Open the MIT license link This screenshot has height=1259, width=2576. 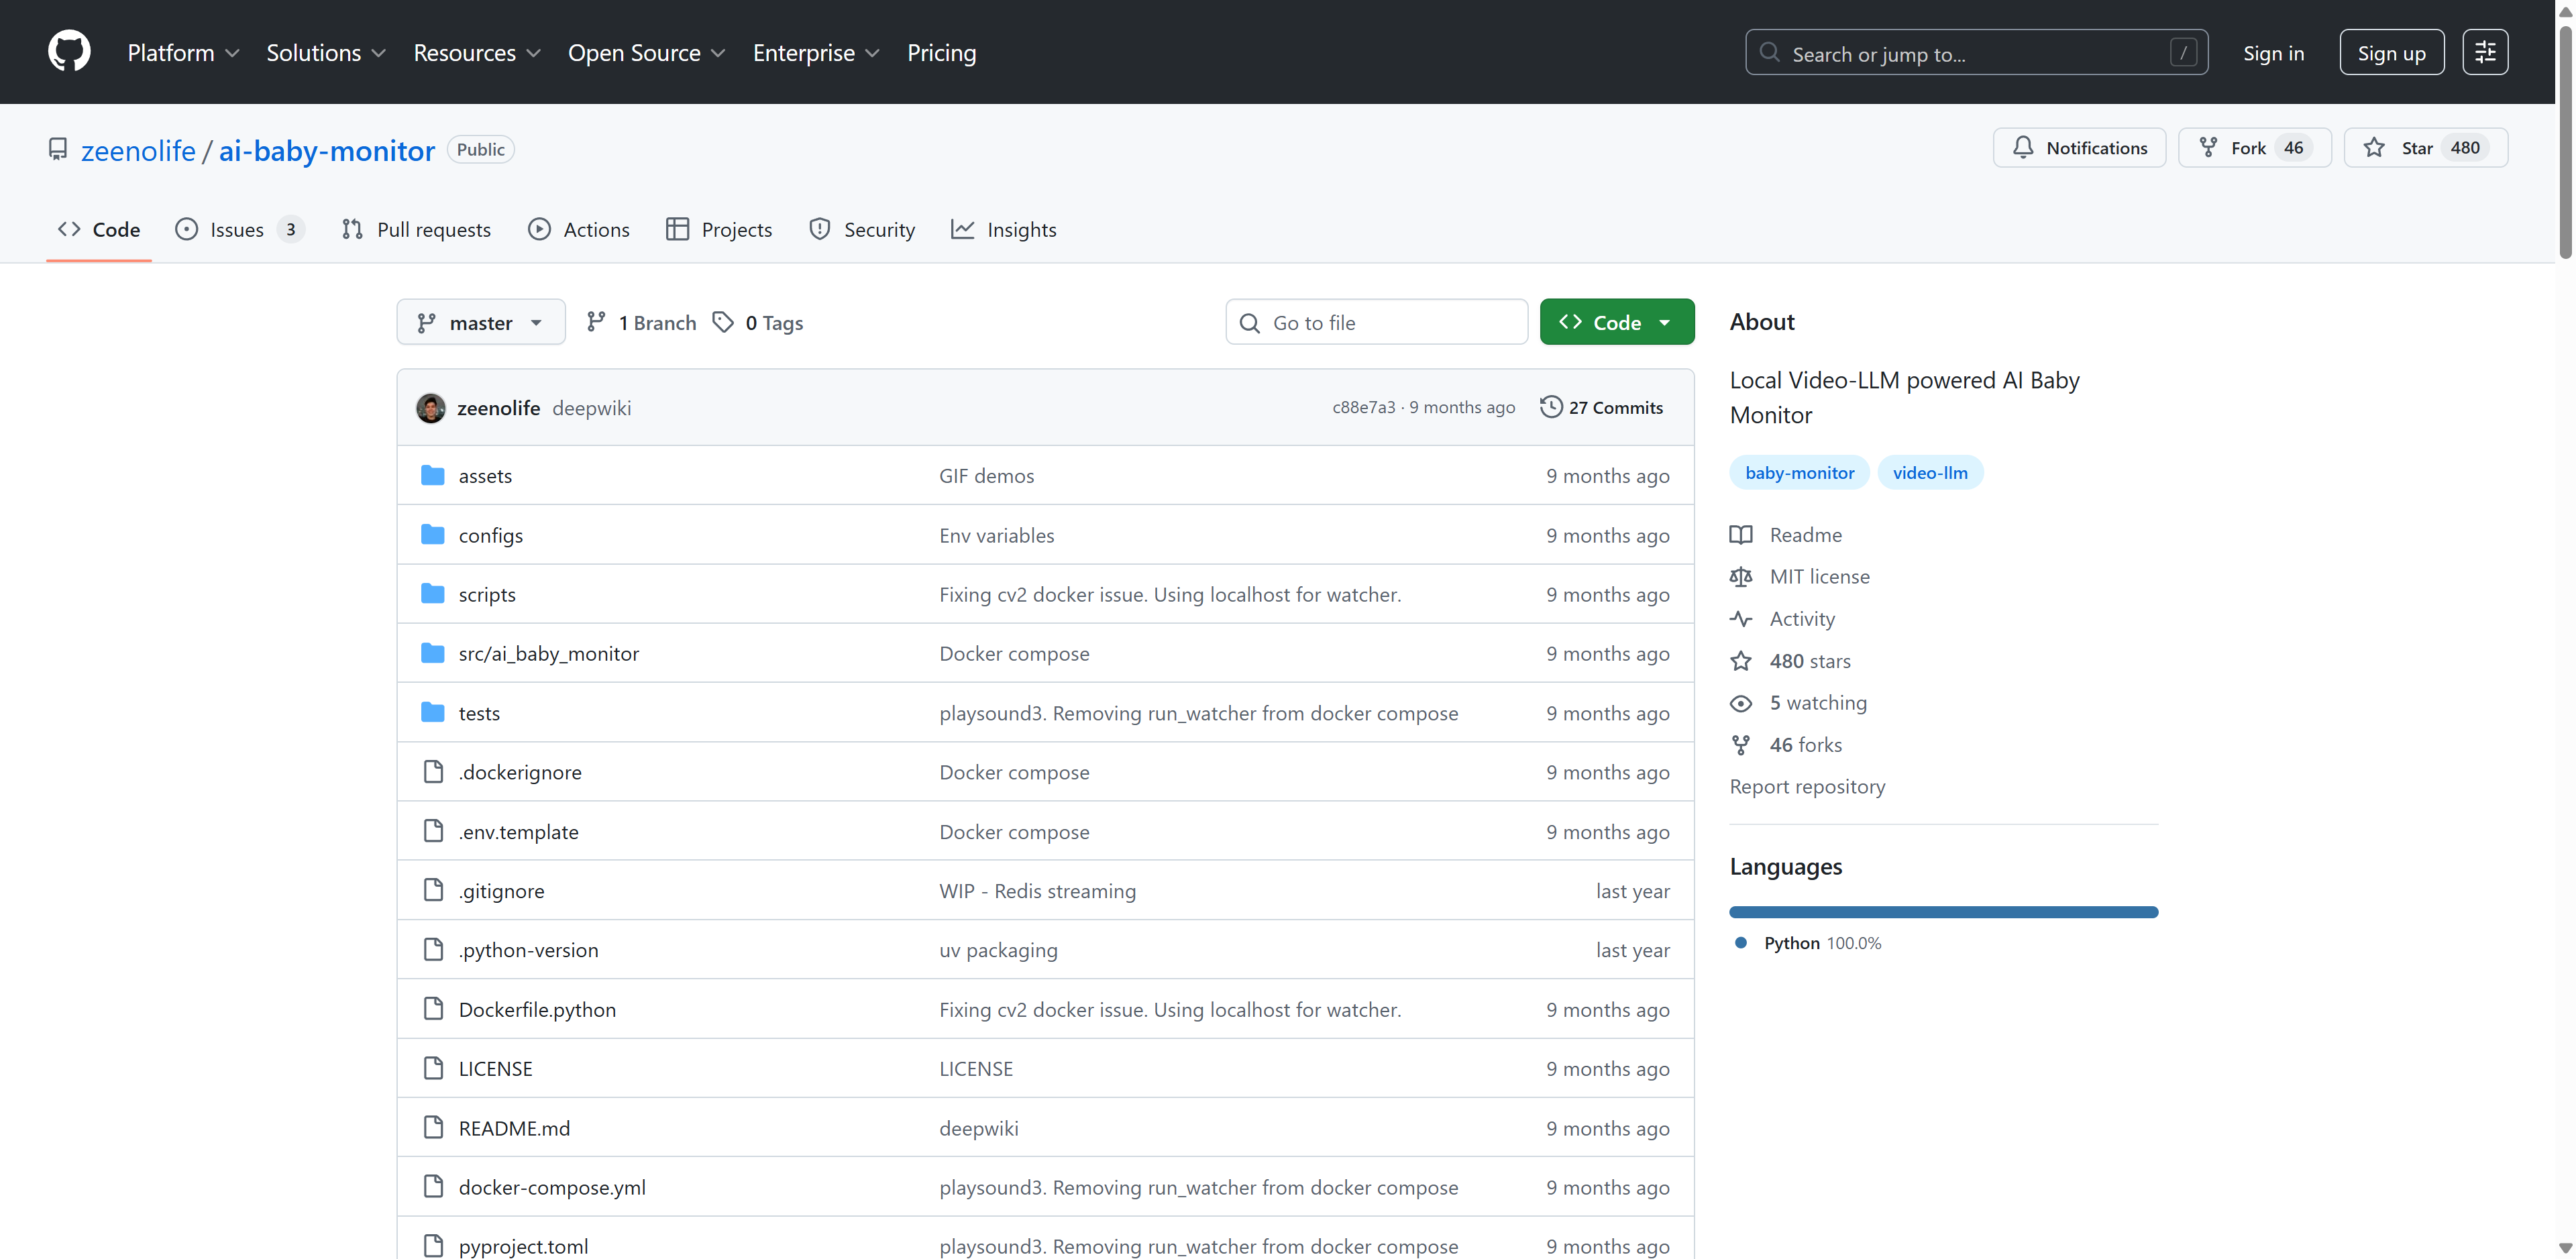(1818, 577)
